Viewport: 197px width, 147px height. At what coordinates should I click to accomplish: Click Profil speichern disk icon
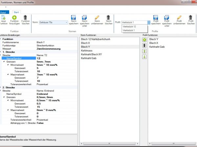coord(156,18)
